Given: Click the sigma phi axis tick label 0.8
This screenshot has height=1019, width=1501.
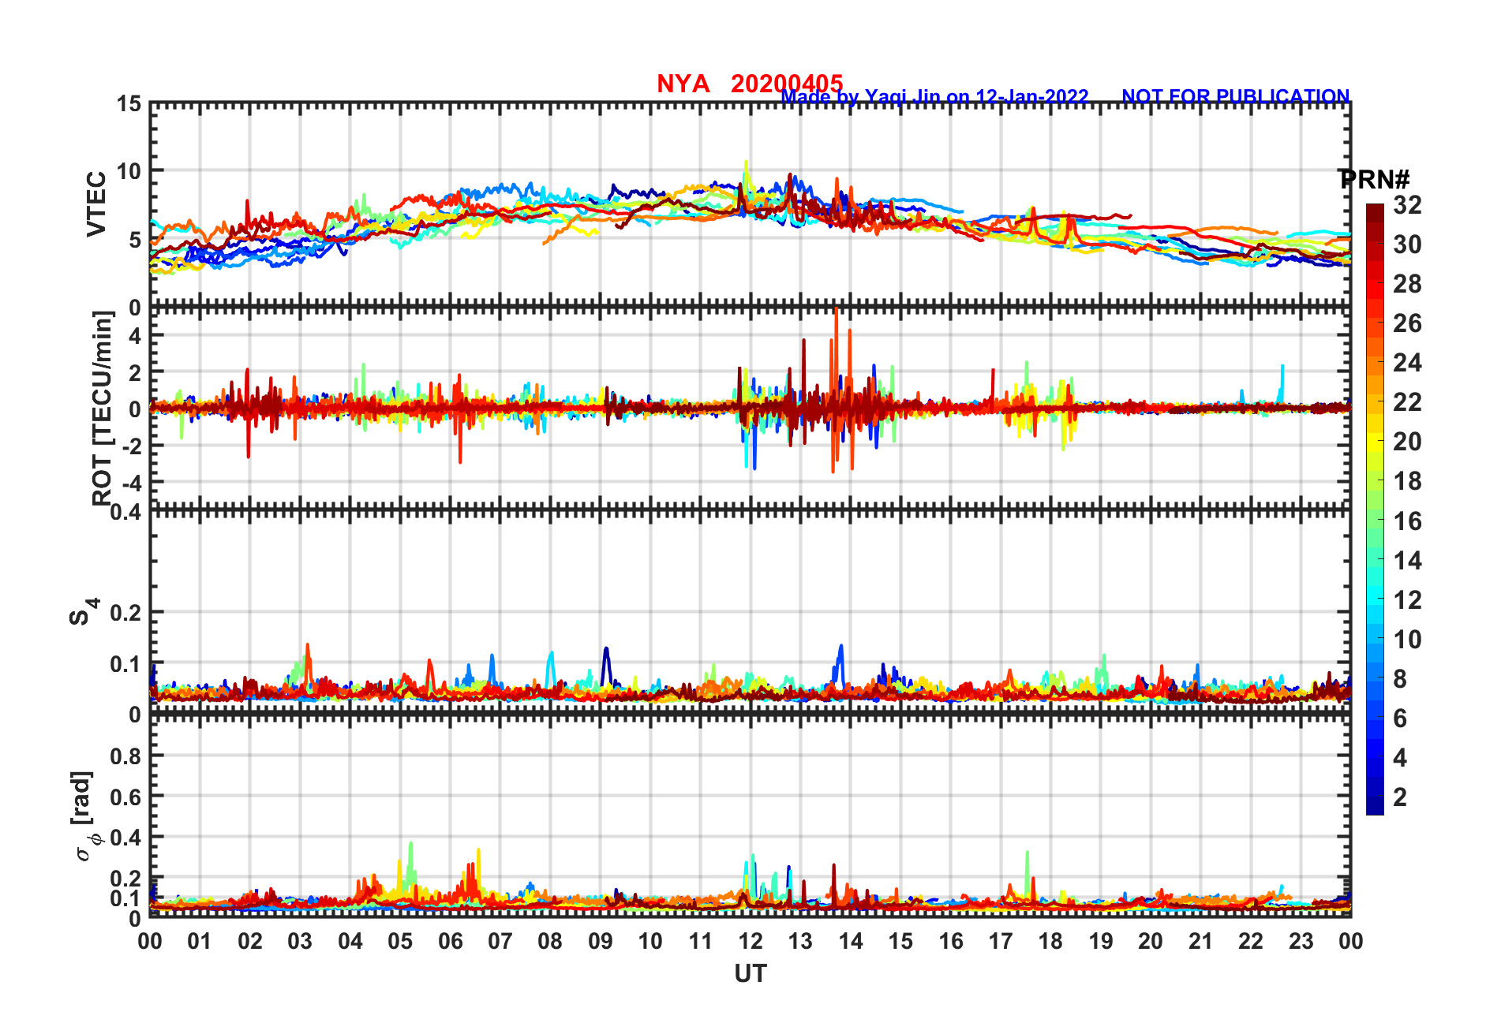Looking at the screenshot, I should coord(126,756).
